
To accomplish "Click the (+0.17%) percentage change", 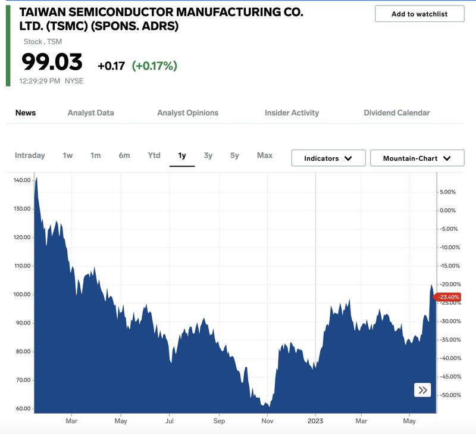I will click(155, 65).
